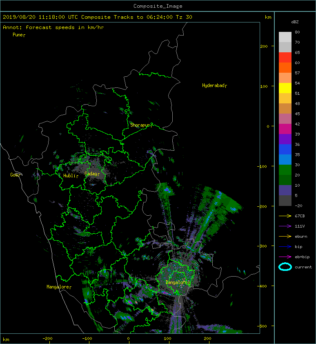The image size is (316, 344).
Task: Pick the 42 dBZ magenta swatch
Action: (x=285, y=129)
